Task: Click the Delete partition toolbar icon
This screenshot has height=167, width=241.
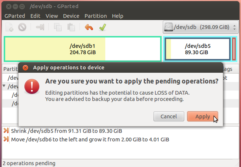Action: coord(22,27)
